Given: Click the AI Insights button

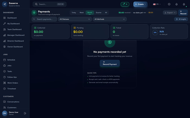Looking at the screenshot, I should 181,19.
